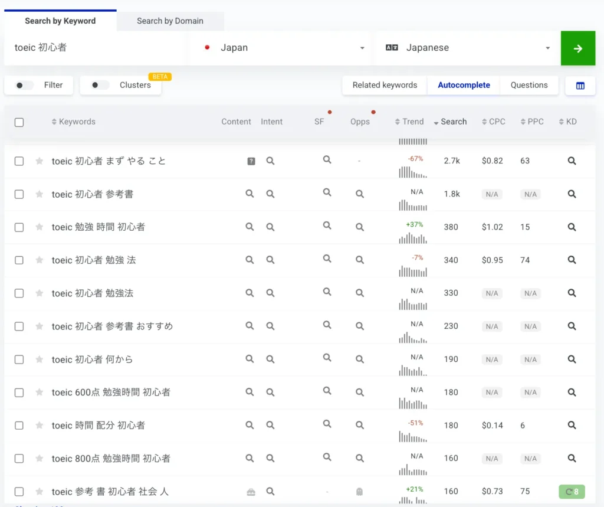This screenshot has width=604, height=507.
Task: Check the select-all keywords checkbox
Action: click(19, 122)
